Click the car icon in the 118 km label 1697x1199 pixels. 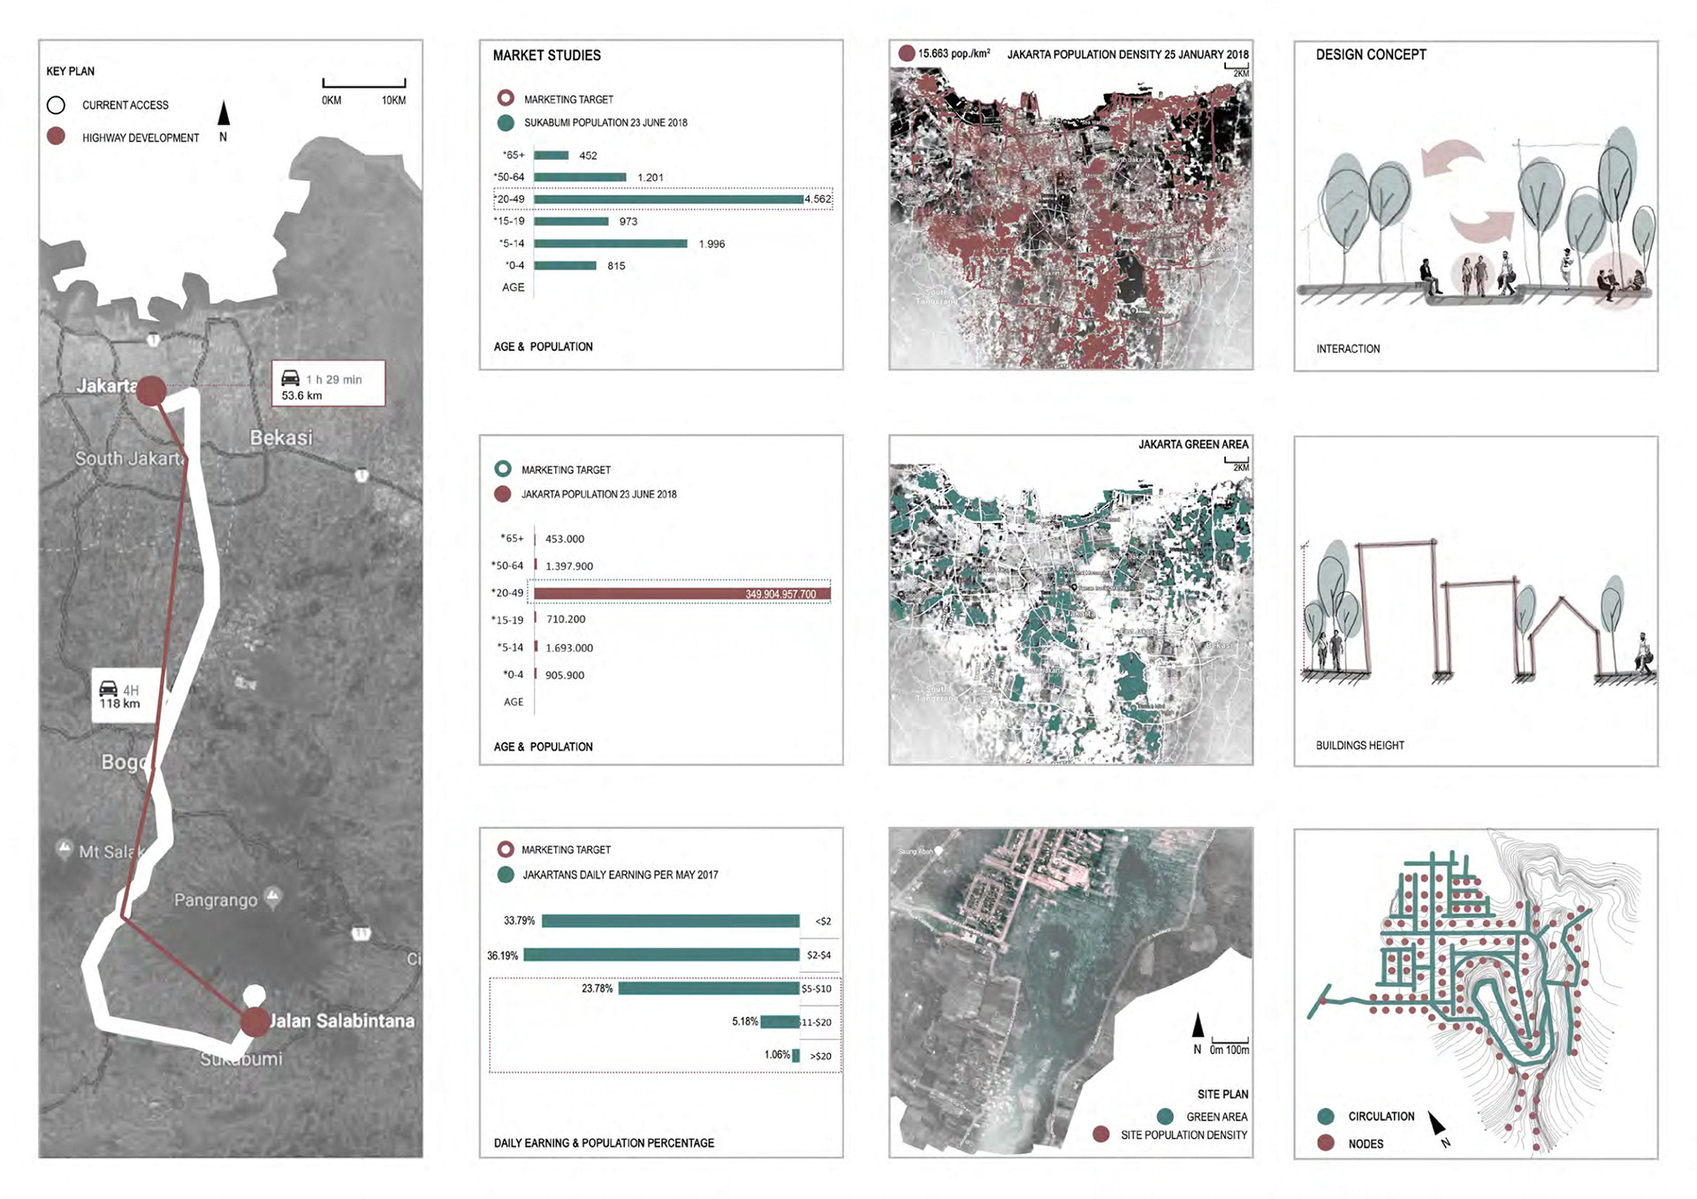[x=108, y=688]
